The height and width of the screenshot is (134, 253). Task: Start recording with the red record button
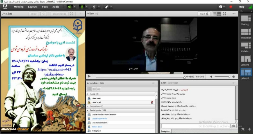[231, 7]
